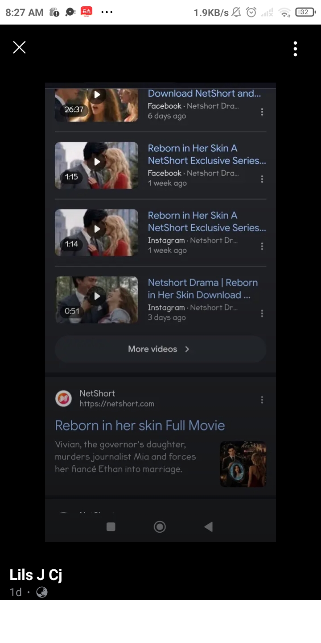Click the globe public-audience icon

coord(42,593)
